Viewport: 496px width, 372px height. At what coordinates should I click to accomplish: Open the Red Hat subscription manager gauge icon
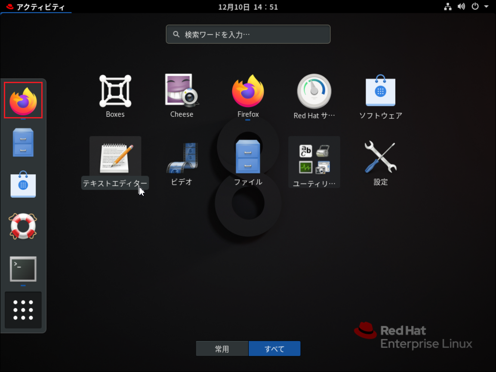pos(314,96)
